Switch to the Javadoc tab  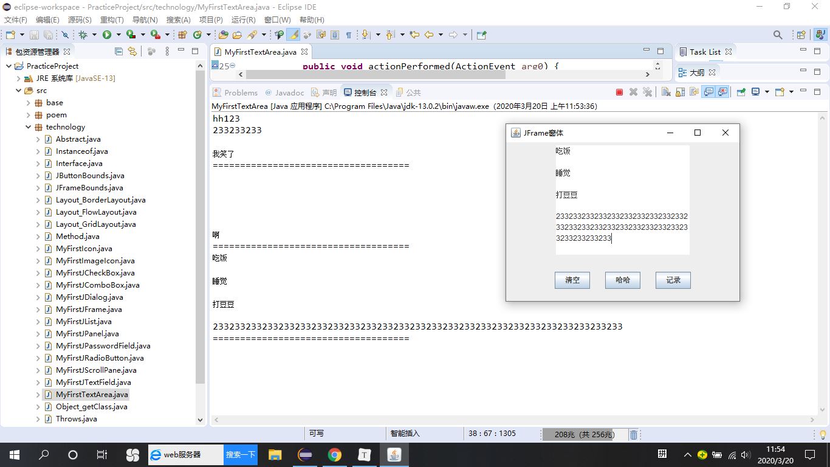tap(284, 92)
